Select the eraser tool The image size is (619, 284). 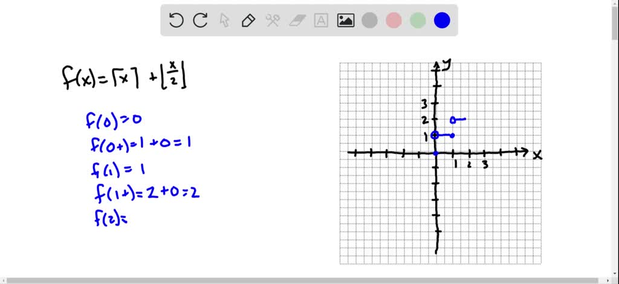click(x=297, y=21)
